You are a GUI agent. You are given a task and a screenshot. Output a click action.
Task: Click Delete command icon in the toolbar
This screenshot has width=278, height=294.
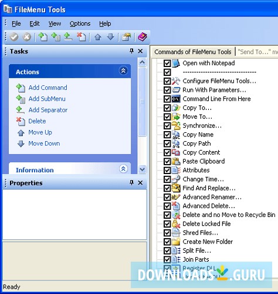81,37
